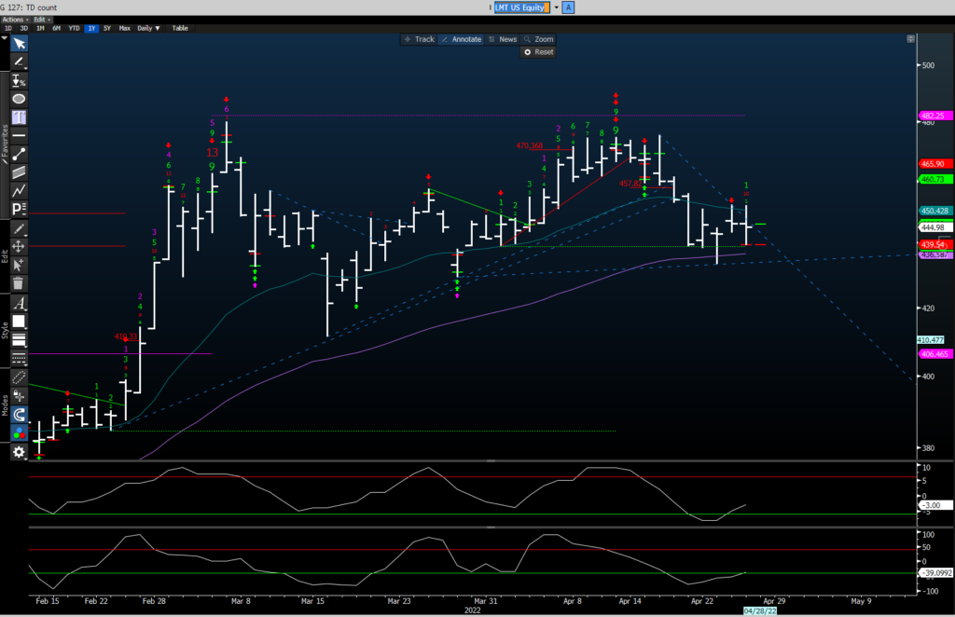Open the white fill color swatch

[x=19, y=322]
